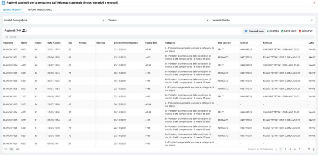Sort by the Data Nascita column header
Image resolution: width=318 pixels, height=155 pixels.
54,43
